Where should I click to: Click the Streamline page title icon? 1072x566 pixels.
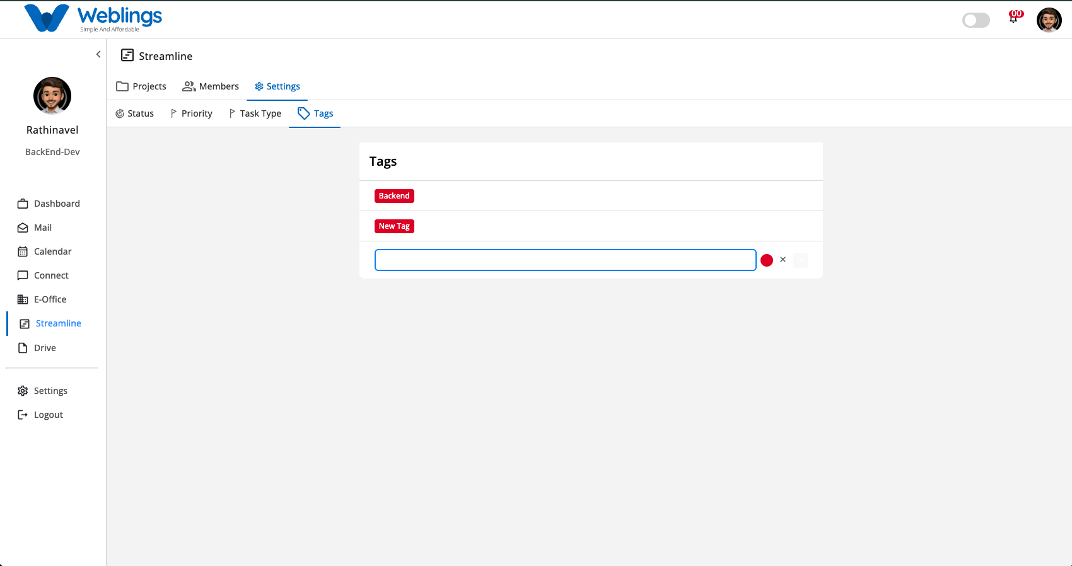tap(127, 55)
